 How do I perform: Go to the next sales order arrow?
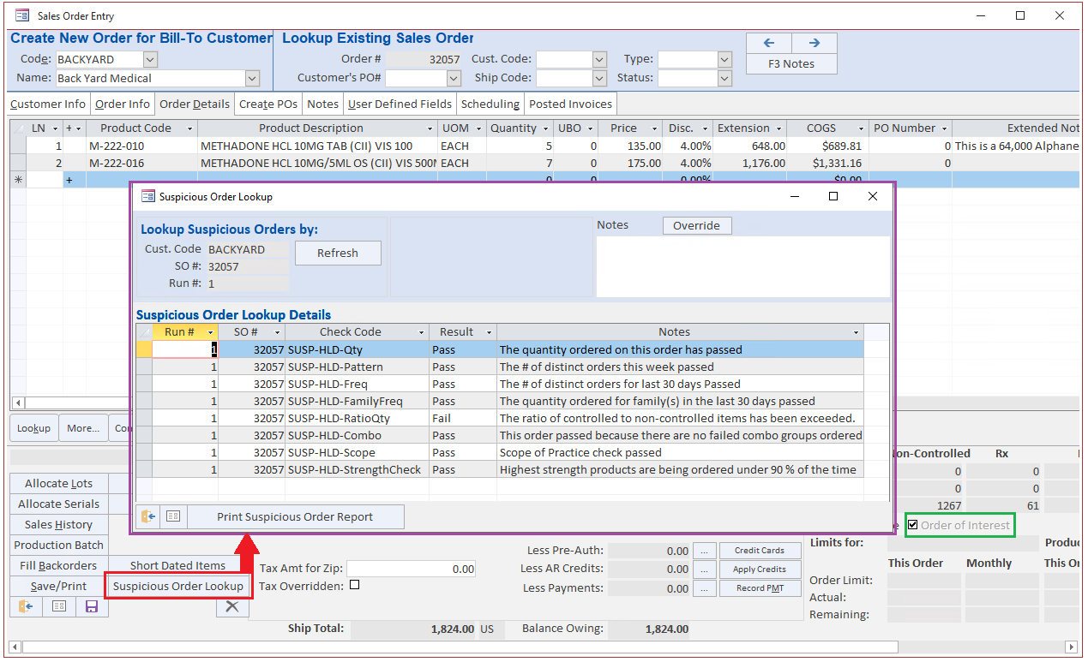(814, 43)
